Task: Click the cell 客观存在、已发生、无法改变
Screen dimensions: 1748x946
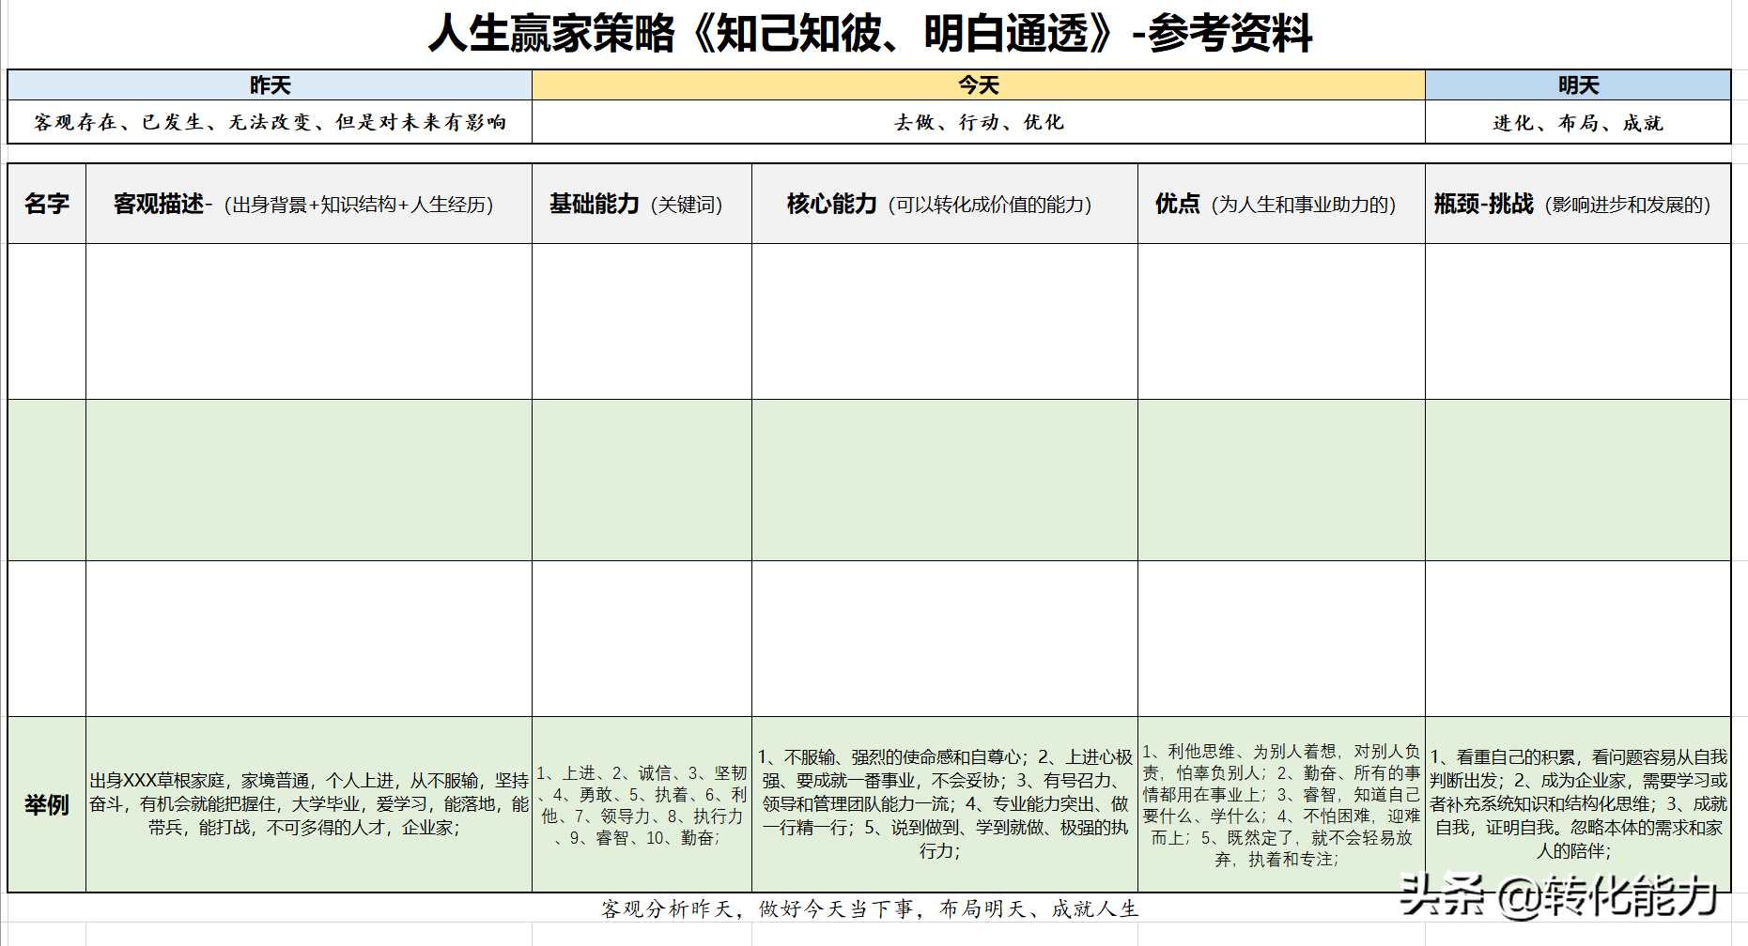Action: pos(270,122)
